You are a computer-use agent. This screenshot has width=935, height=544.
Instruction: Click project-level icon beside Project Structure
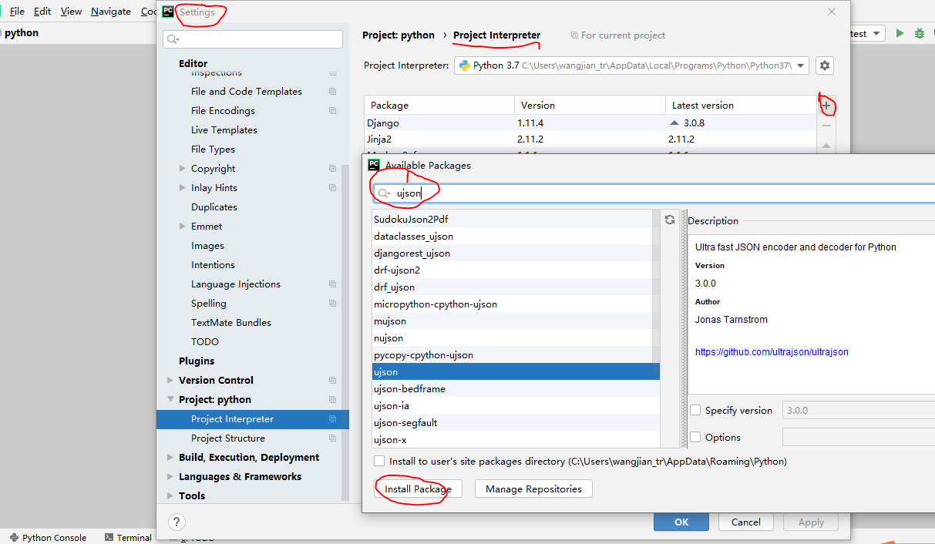click(x=333, y=438)
